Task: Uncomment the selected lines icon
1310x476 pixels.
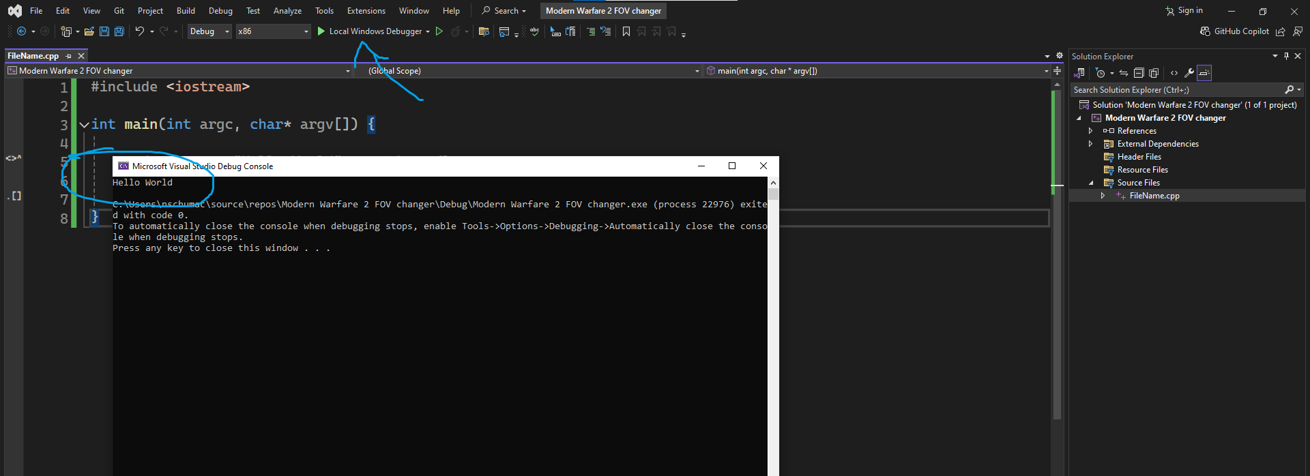Action: [x=605, y=31]
